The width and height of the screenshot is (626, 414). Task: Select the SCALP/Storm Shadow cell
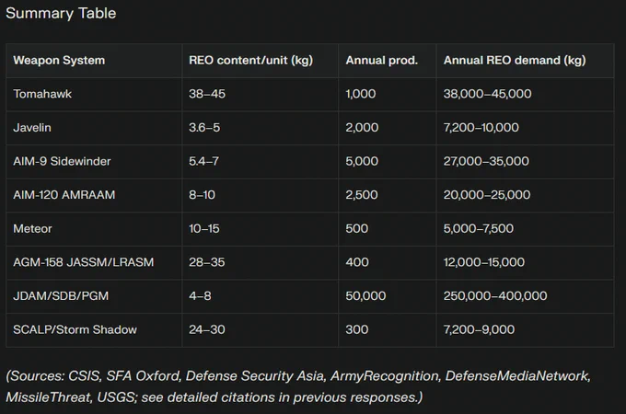click(75, 329)
